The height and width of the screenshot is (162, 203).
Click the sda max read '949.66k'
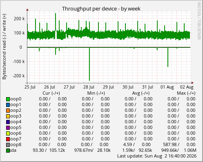169,150
